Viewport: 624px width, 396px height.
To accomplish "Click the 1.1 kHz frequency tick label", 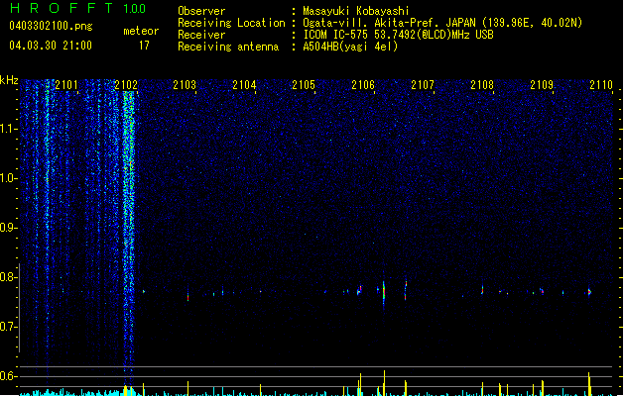I will [8, 129].
